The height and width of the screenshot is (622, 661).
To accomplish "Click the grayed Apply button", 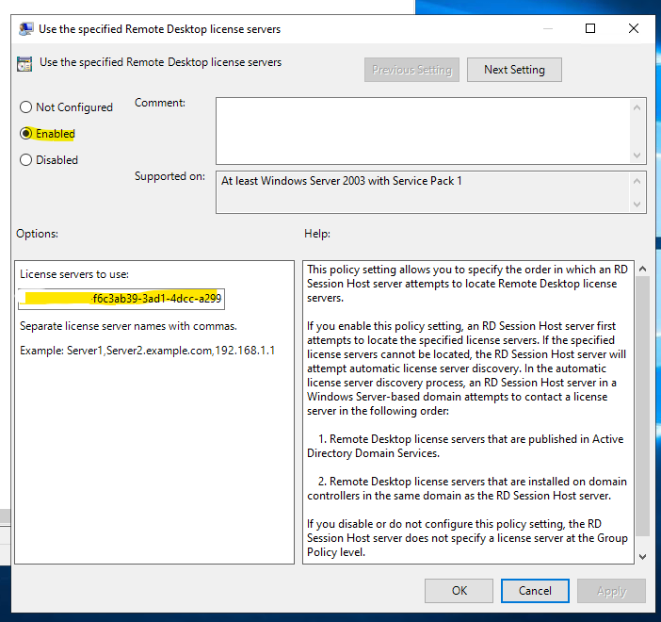I will click(611, 591).
